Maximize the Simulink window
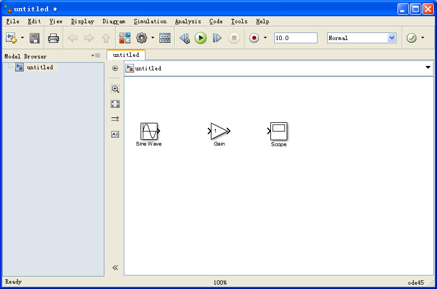 pos(415,9)
